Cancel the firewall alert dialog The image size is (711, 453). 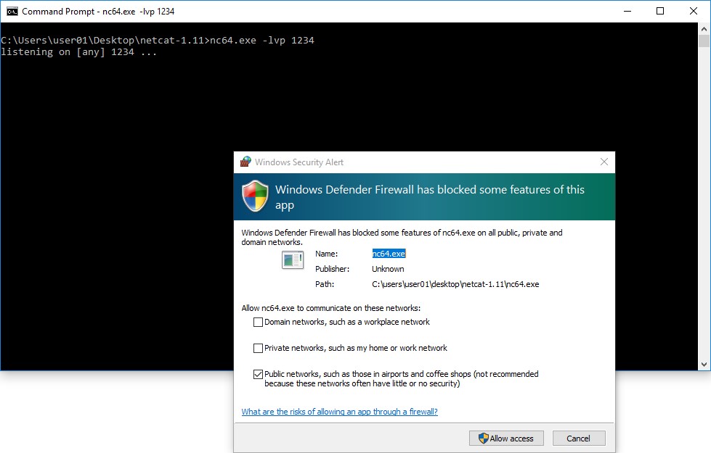click(x=578, y=439)
